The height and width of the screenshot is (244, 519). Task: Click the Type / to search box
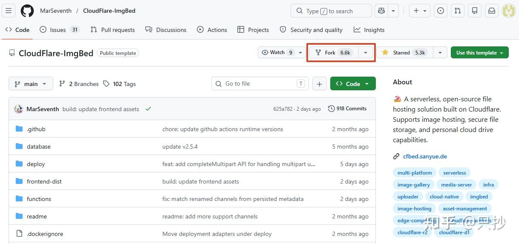coord(331,11)
